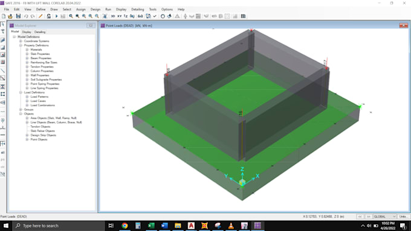Open AutoCAD from the taskbar
Viewport: 411px width, 231px height.
pyautogui.click(x=191, y=226)
